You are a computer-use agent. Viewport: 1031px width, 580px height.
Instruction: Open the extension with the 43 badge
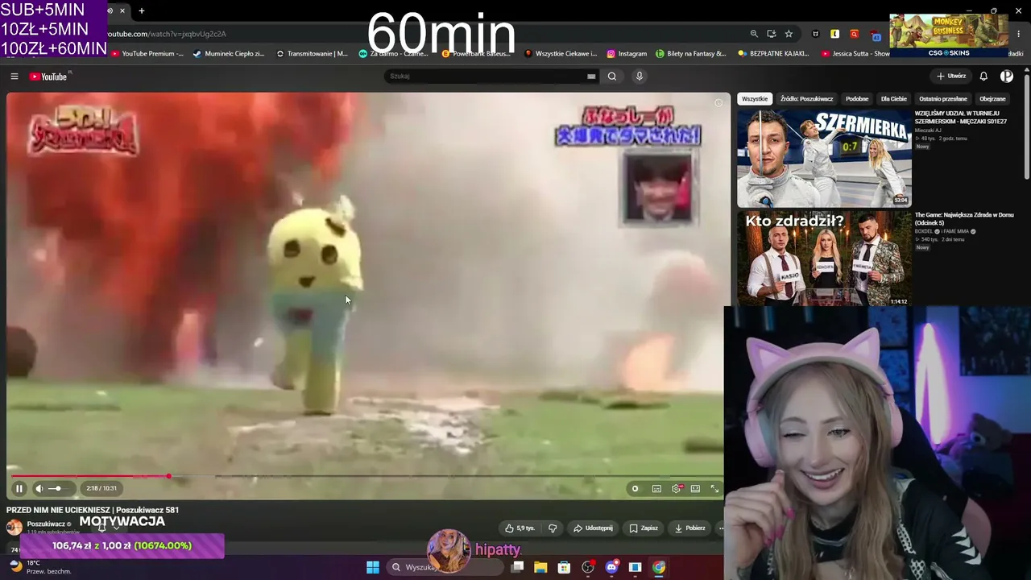point(876,35)
